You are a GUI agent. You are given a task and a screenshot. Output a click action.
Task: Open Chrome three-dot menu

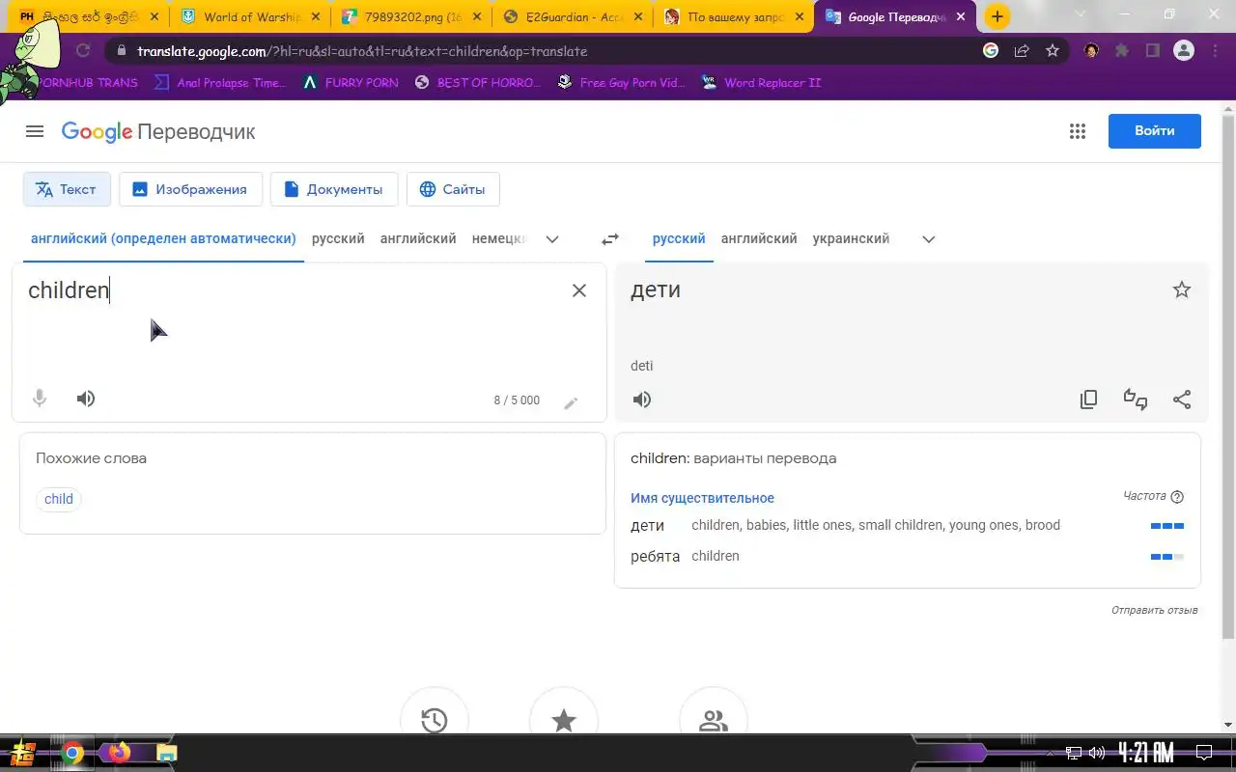click(x=1215, y=51)
